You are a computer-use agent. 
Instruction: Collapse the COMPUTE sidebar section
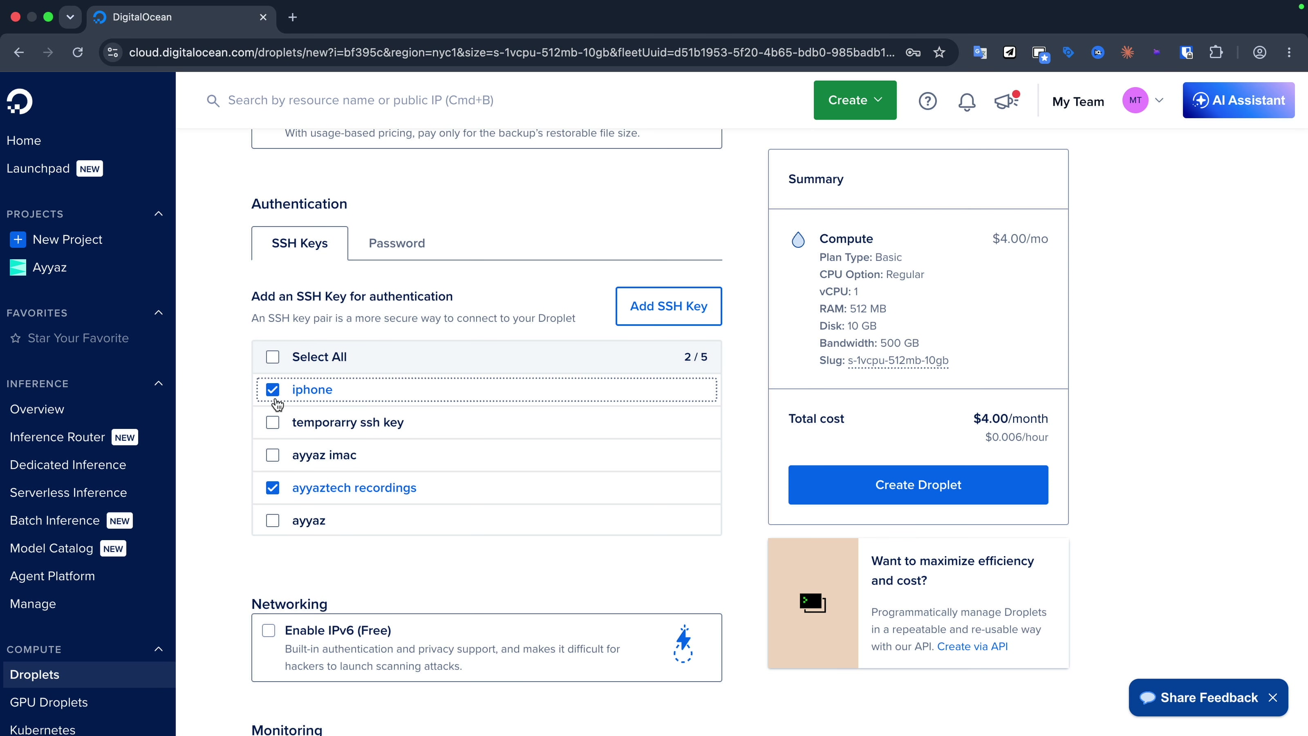[159, 649]
